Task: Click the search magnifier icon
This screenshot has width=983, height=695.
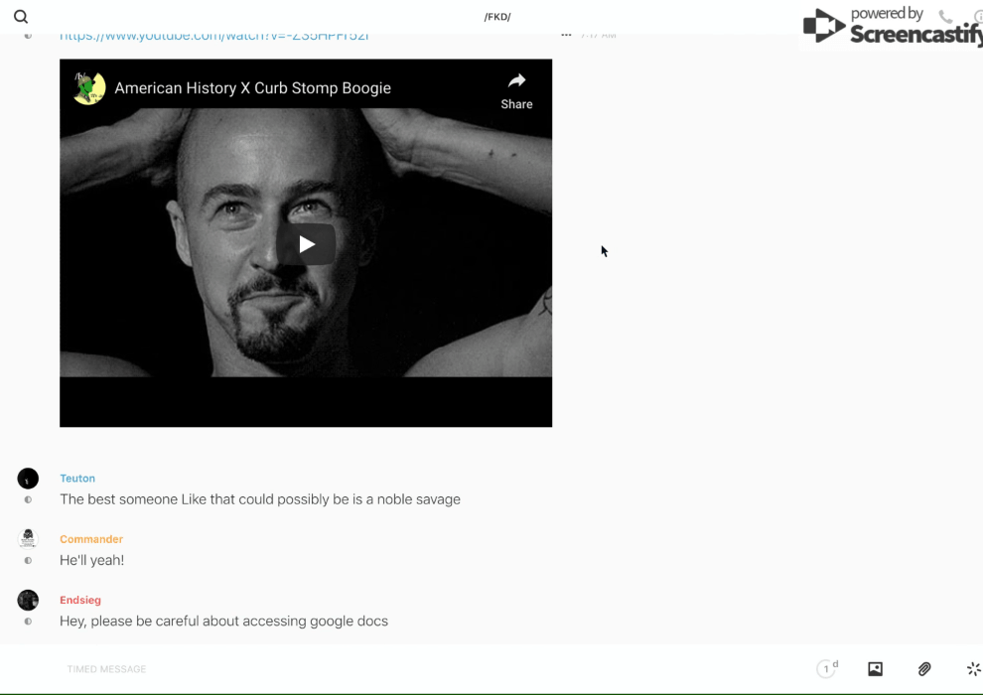Action: [21, 17]
